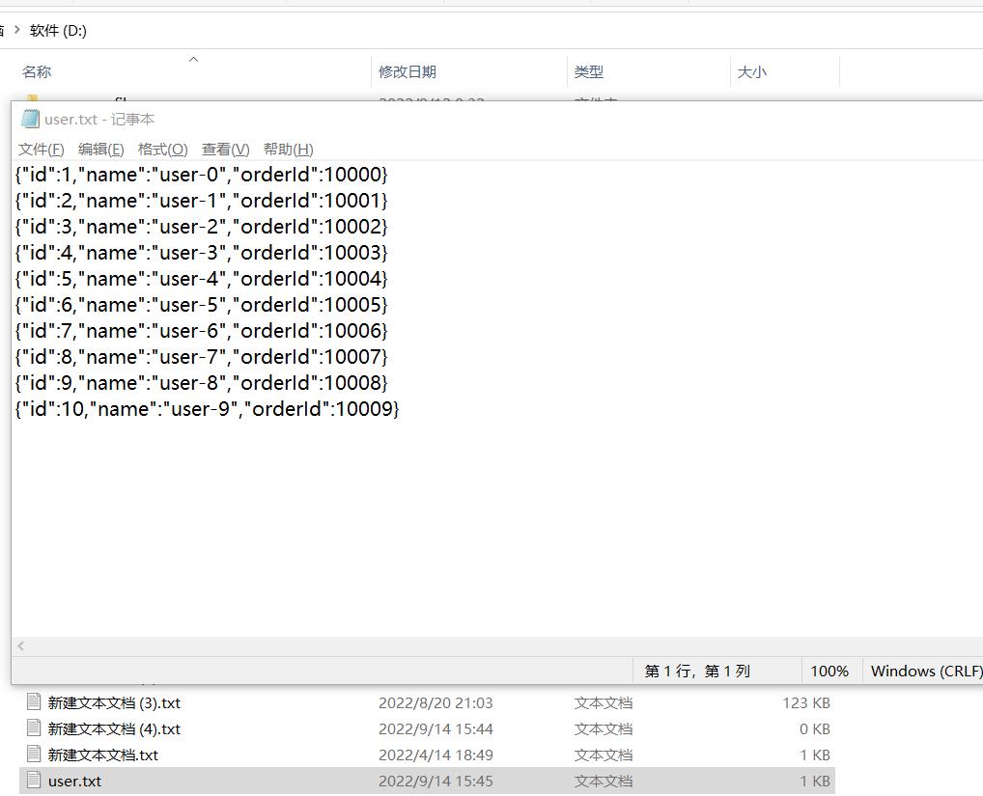
Task: Open the 编辑(E) menu in Notepad
Action: coord(101,150)
